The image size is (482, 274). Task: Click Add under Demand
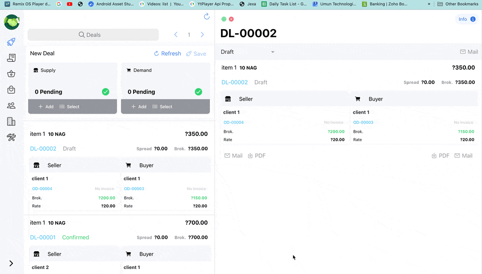click(x=139, y=107)
